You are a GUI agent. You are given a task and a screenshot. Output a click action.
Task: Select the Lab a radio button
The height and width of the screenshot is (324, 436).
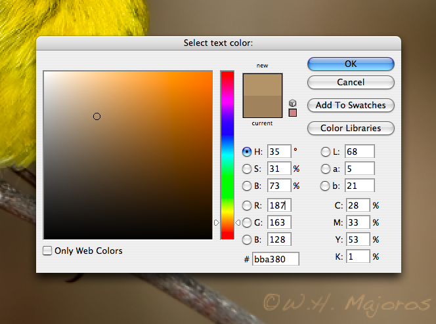[x=325, y=169]
